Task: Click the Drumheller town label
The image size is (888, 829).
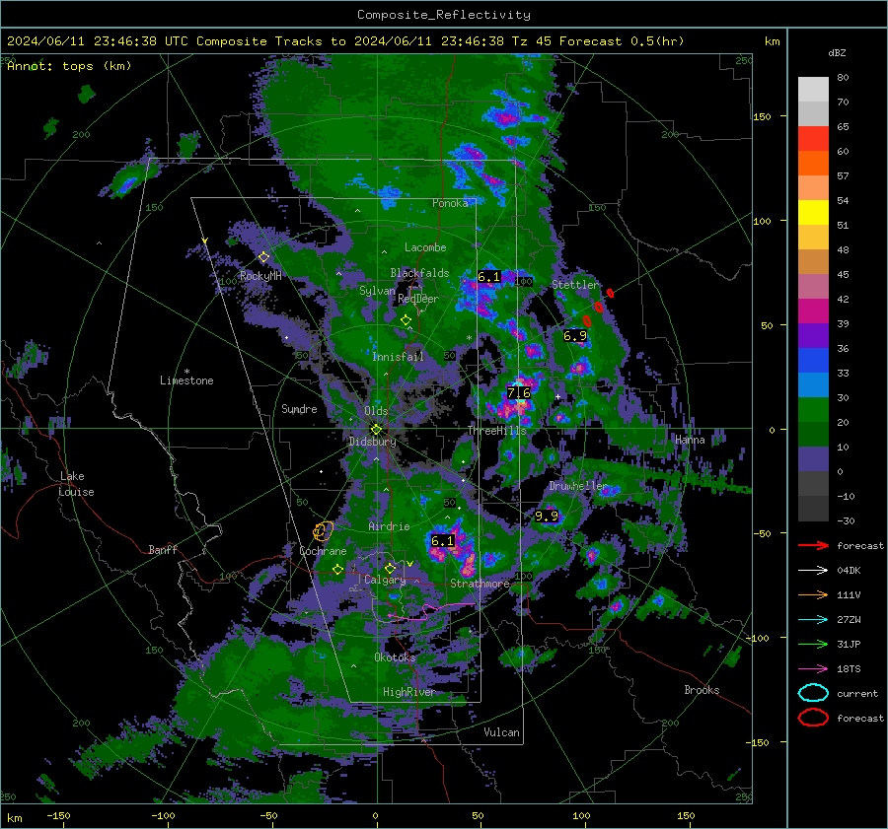Action: pyautogui.click(x=577, y=486)
